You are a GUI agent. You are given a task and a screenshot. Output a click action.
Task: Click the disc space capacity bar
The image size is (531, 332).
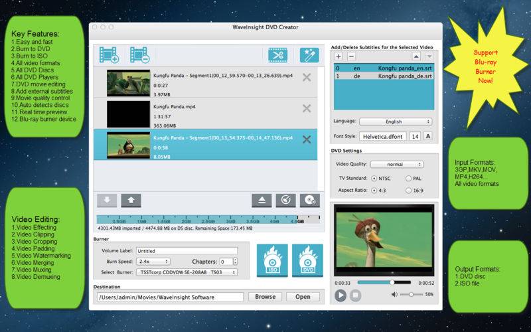[208, 220]
